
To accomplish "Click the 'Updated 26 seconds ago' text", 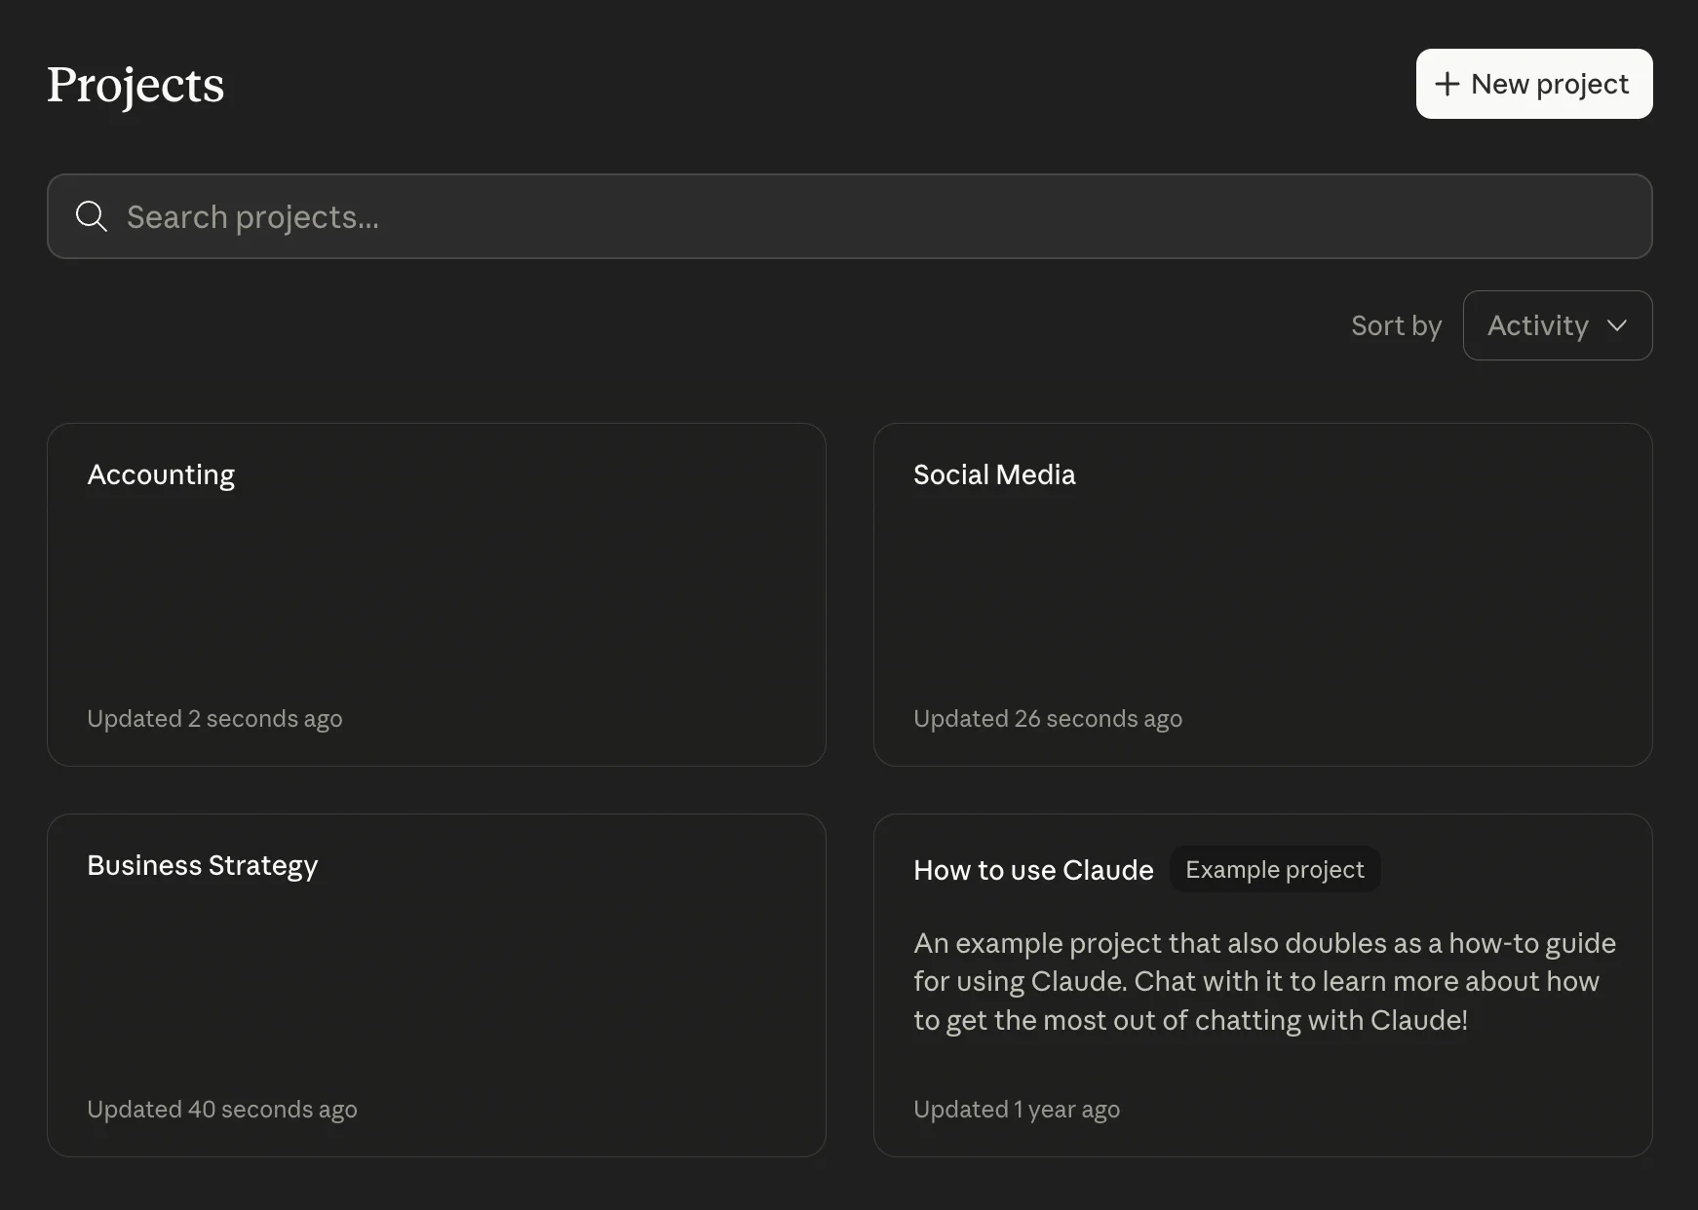I will [x=1048, y=719].
